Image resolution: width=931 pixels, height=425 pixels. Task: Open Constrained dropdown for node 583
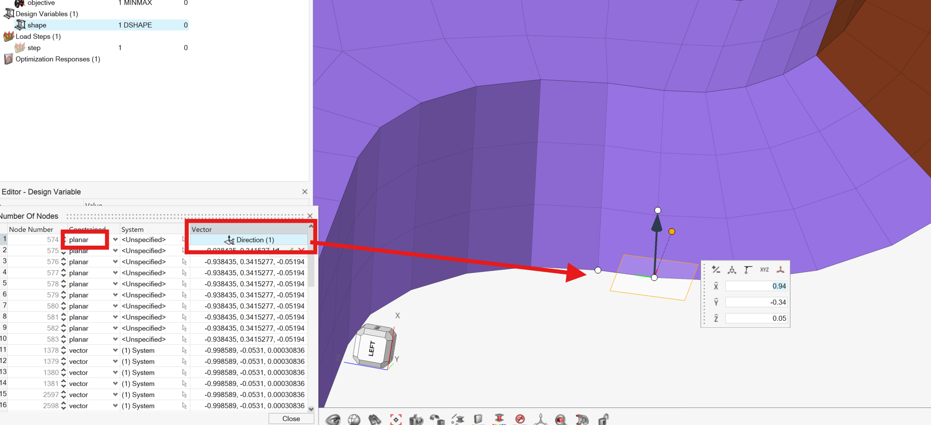[x=115, y=339]
